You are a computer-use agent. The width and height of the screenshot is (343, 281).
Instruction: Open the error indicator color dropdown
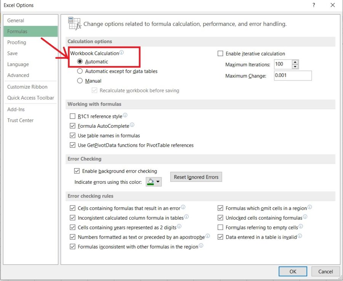click(x=154, y=181)
